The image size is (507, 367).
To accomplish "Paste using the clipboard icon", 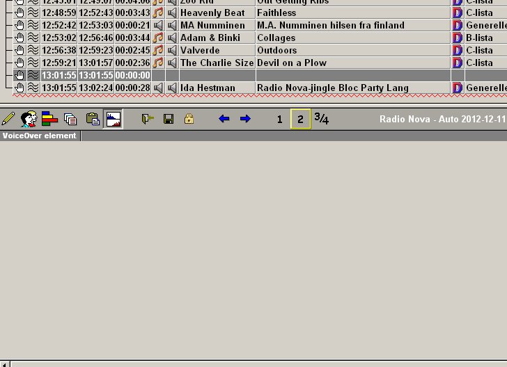I will click(93, 119).
